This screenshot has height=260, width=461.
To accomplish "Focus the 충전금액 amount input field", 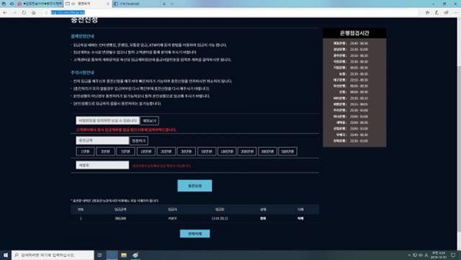I will click(x=102, y=140).
